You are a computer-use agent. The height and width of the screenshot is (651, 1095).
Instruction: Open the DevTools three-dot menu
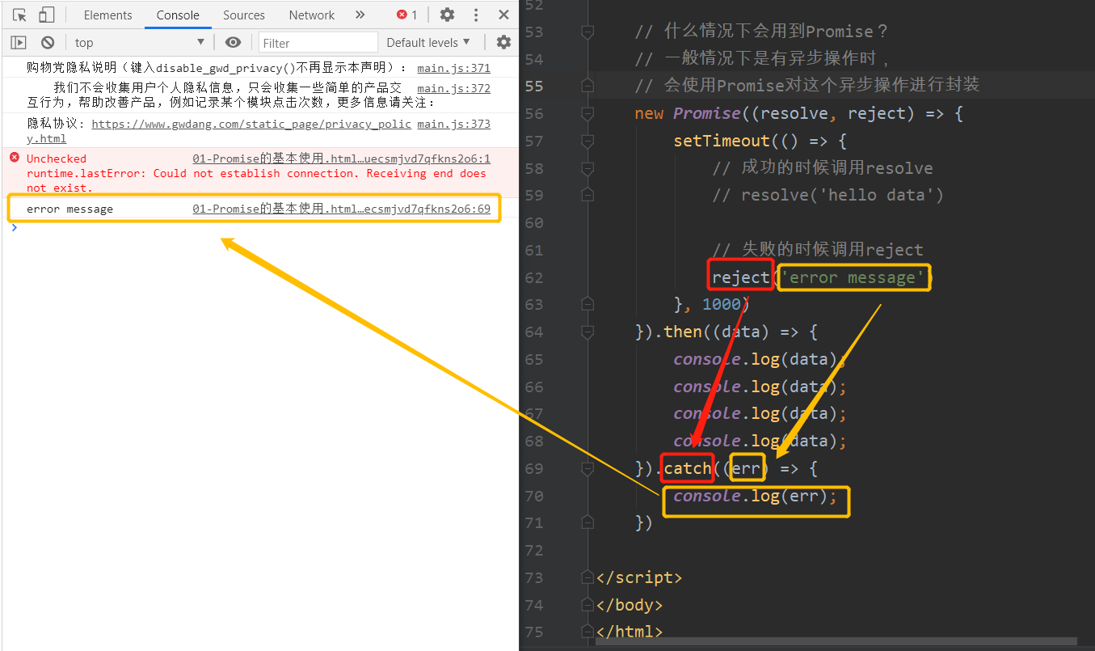point(476,15)
